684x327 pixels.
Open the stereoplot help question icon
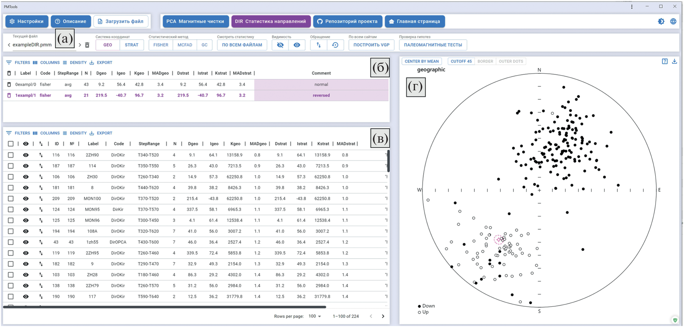[x=665, y=61]
